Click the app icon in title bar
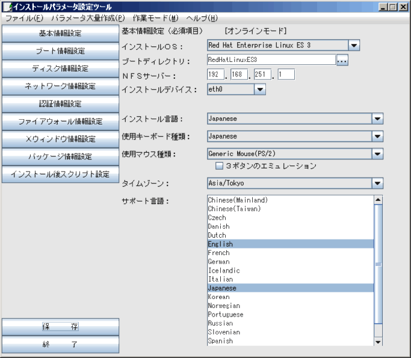Screen dimensions: 411x358 tap(7, 6)
